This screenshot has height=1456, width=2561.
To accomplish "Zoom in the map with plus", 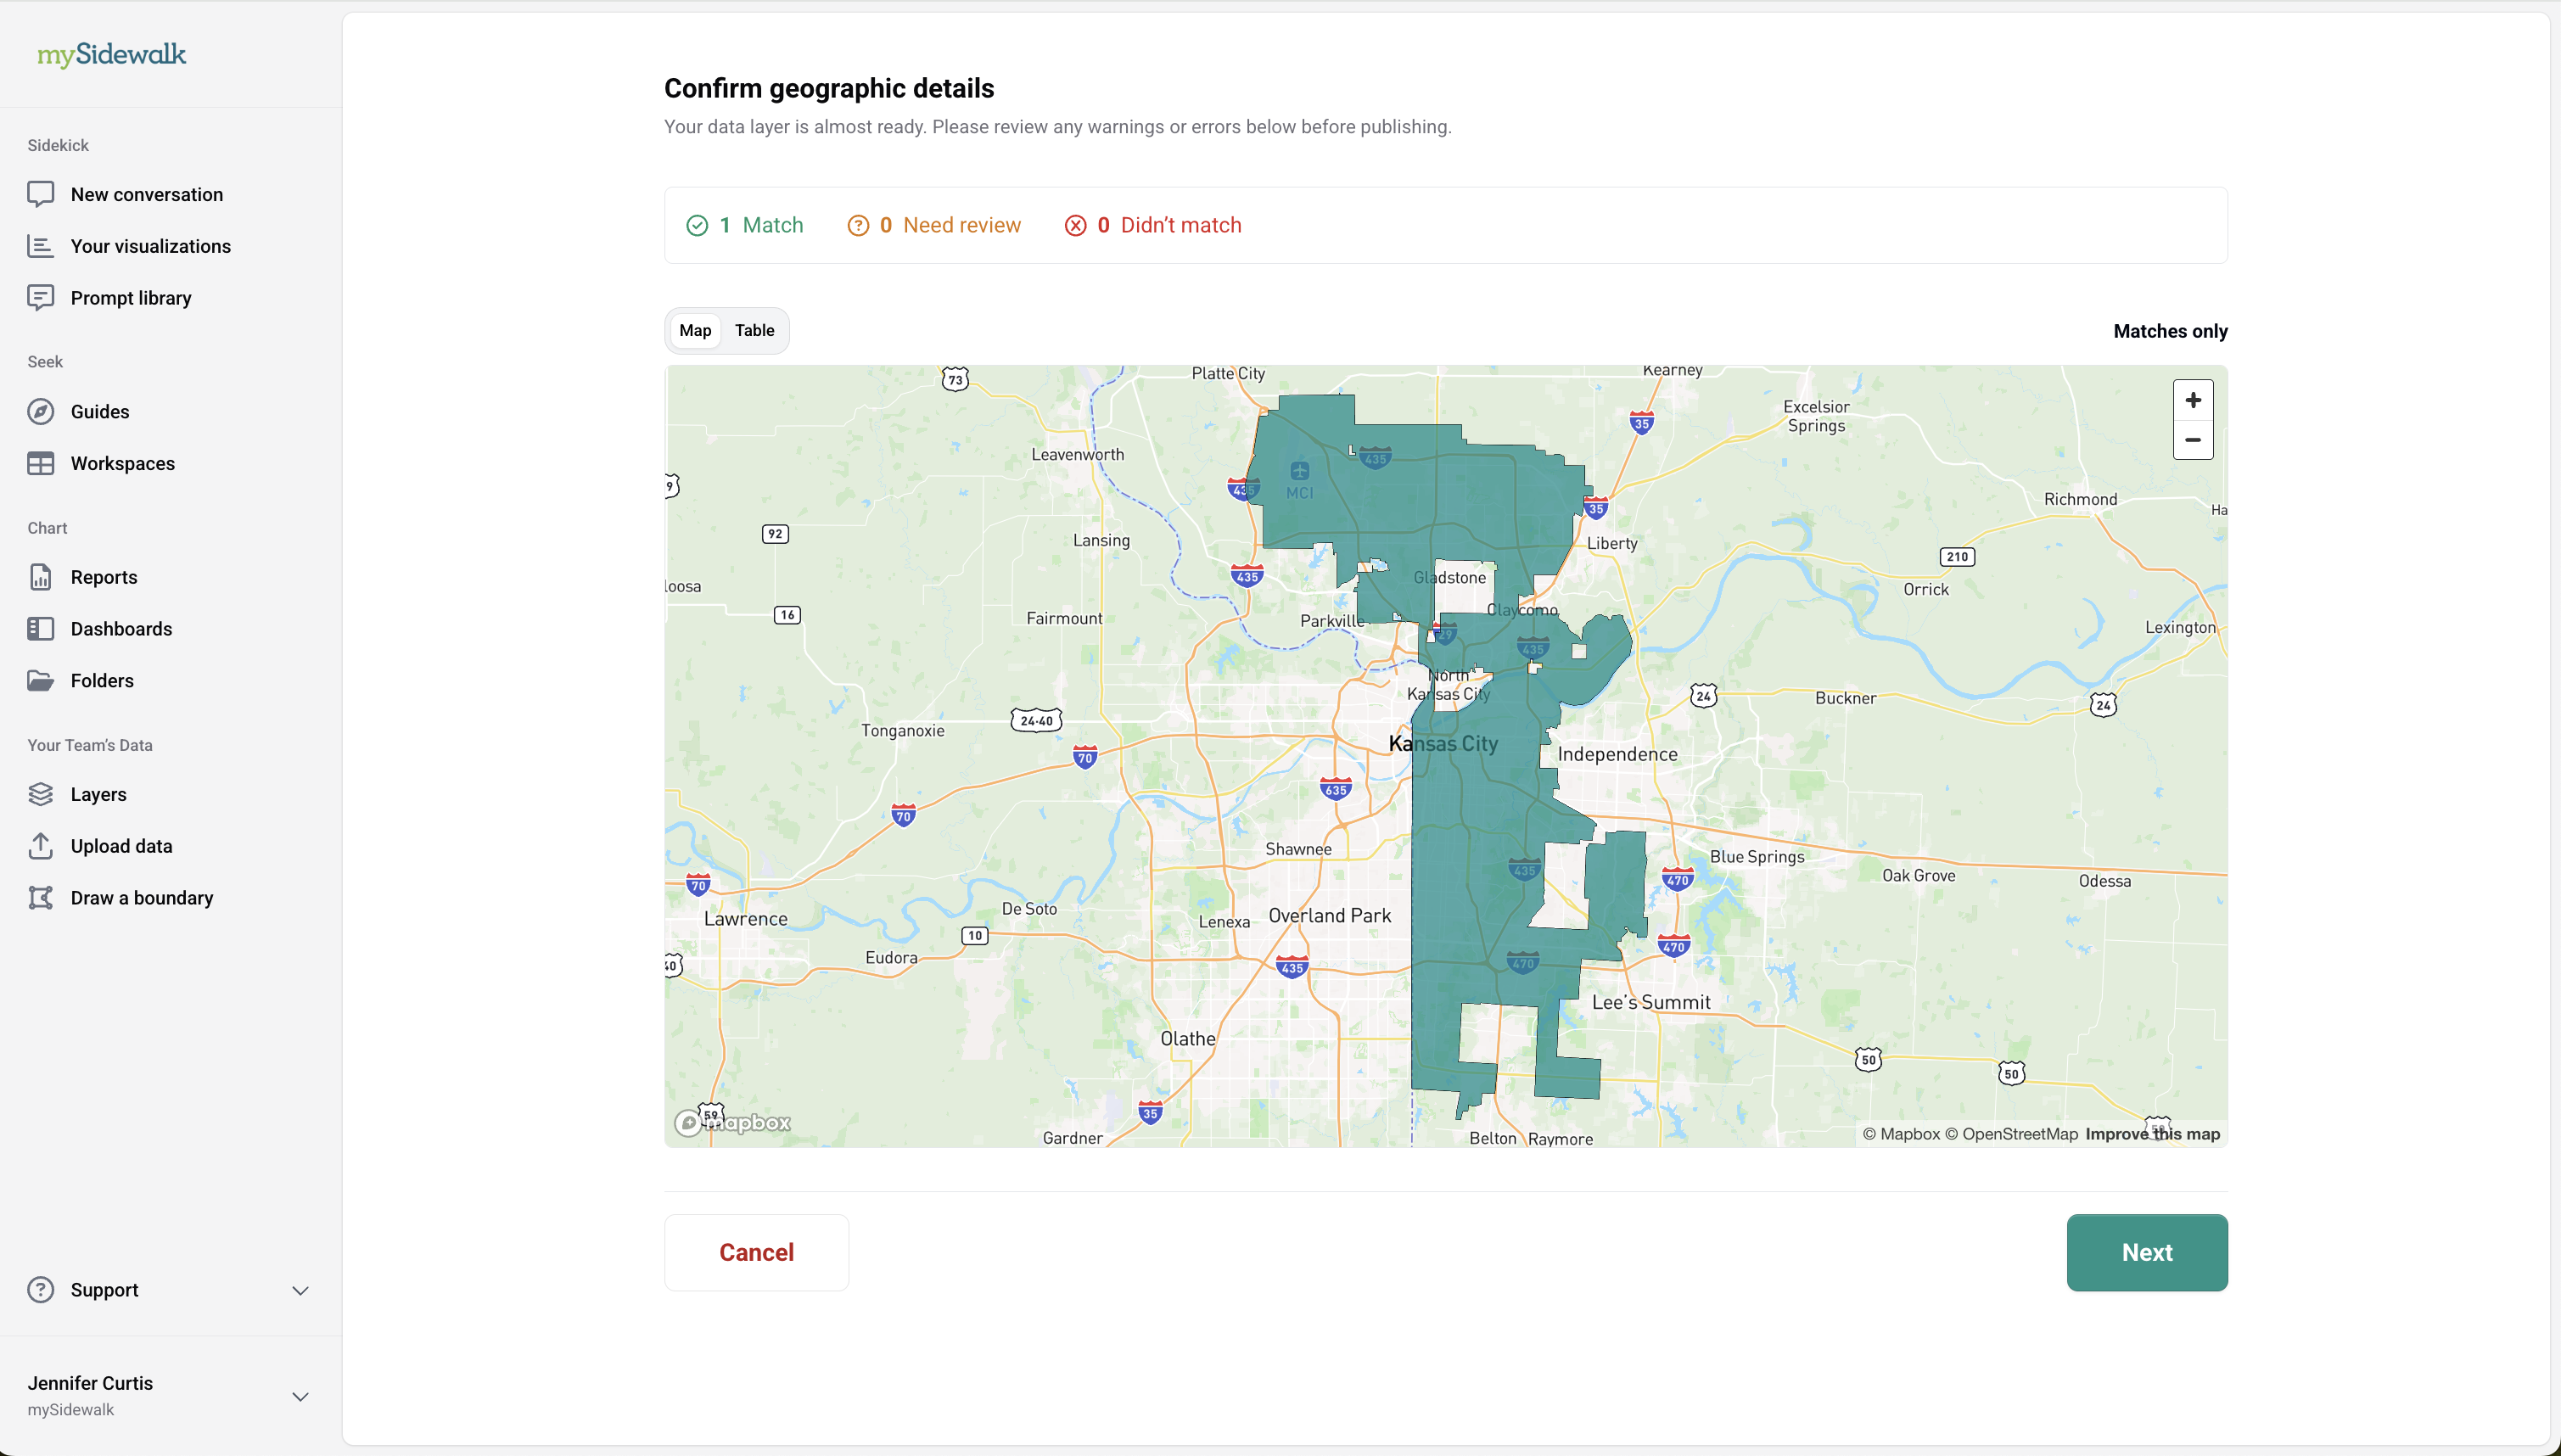I will 2192,401.
